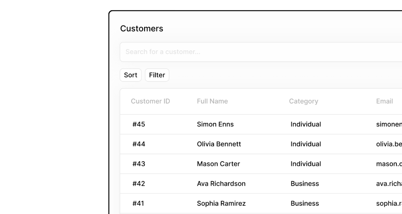Image resolution: width=402 pixels, height=214 pixels.
Task: Click Business category in Sophia Ramirez row
Action: [305, 203]
